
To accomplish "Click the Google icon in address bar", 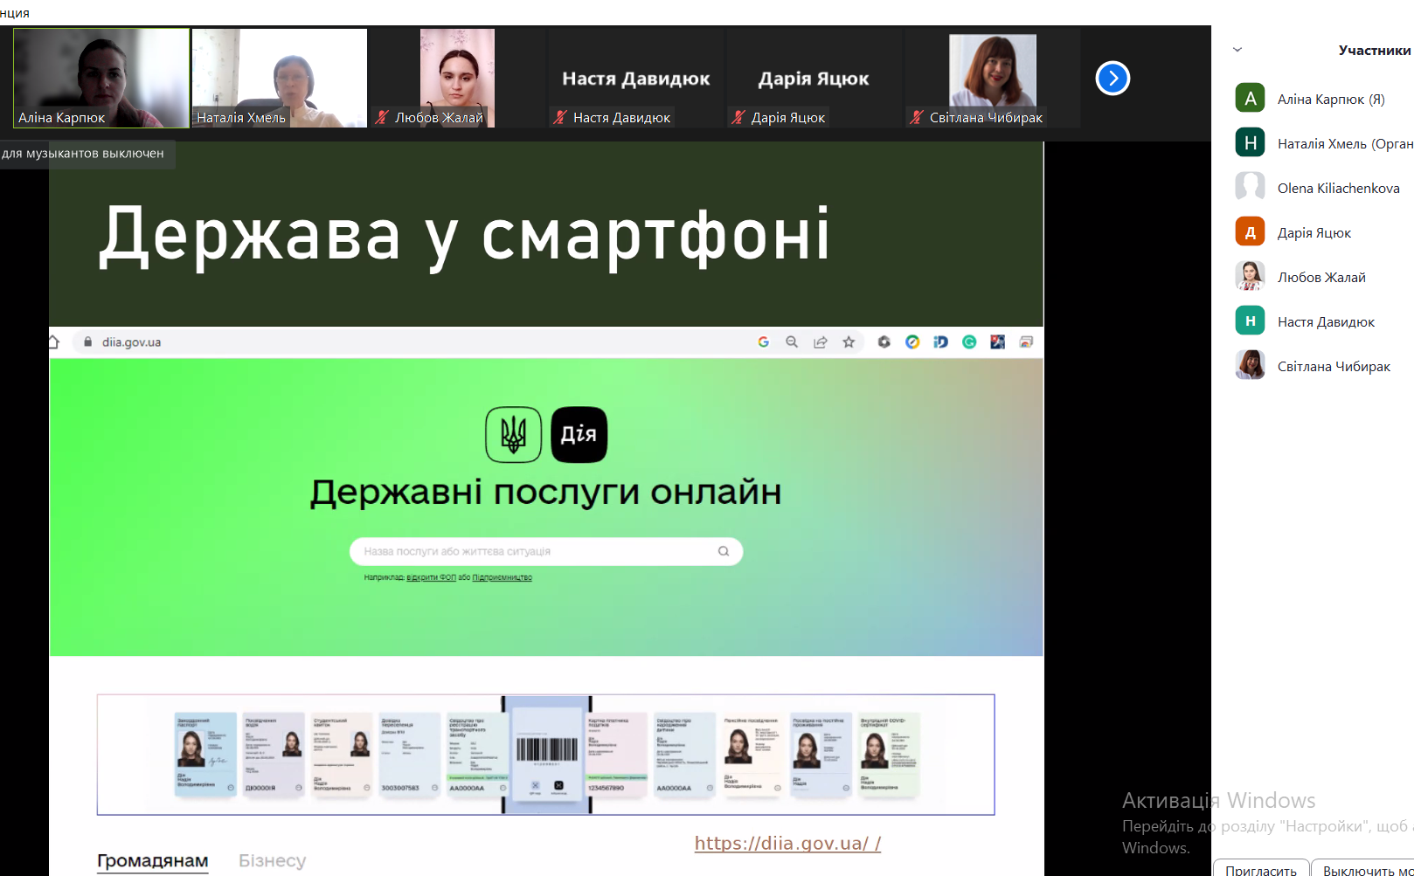I will 763,342.
